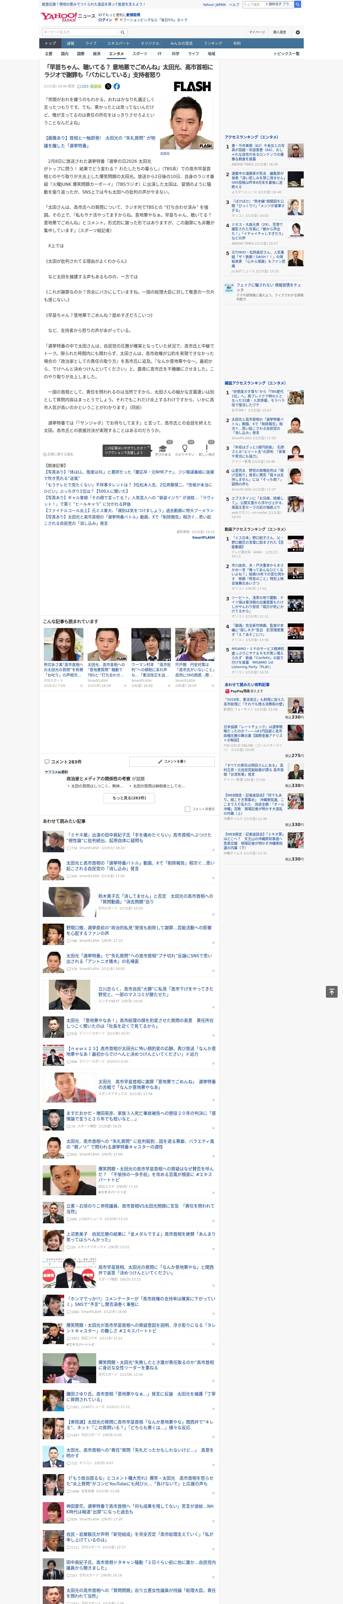The image size is (343, 1604).
Task: Click the PayPay残高使えます icon label
Action: 243,691
